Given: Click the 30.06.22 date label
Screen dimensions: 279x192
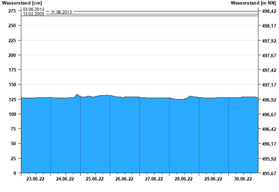Looking at the screenshot, I should pos(243,179).
